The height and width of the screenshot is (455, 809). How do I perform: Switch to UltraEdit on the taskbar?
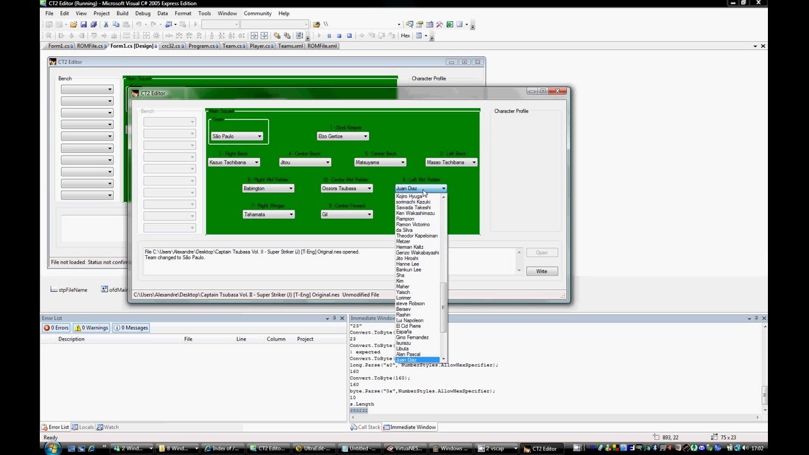tap(312, 449)
